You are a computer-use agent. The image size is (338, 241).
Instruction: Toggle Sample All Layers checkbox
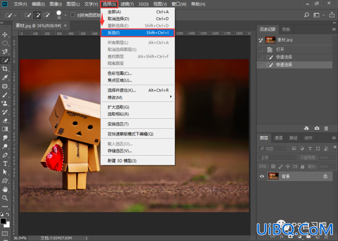[73, 15]
